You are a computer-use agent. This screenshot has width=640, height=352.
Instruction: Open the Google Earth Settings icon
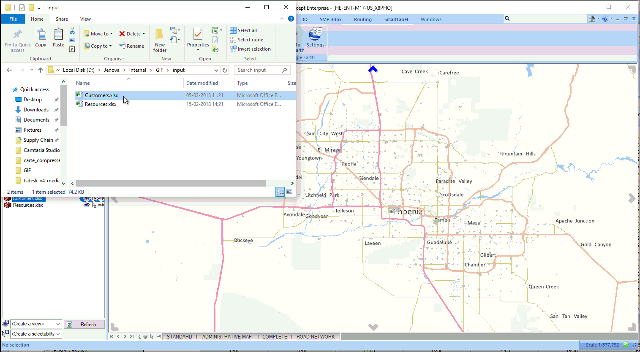point(315,37)
